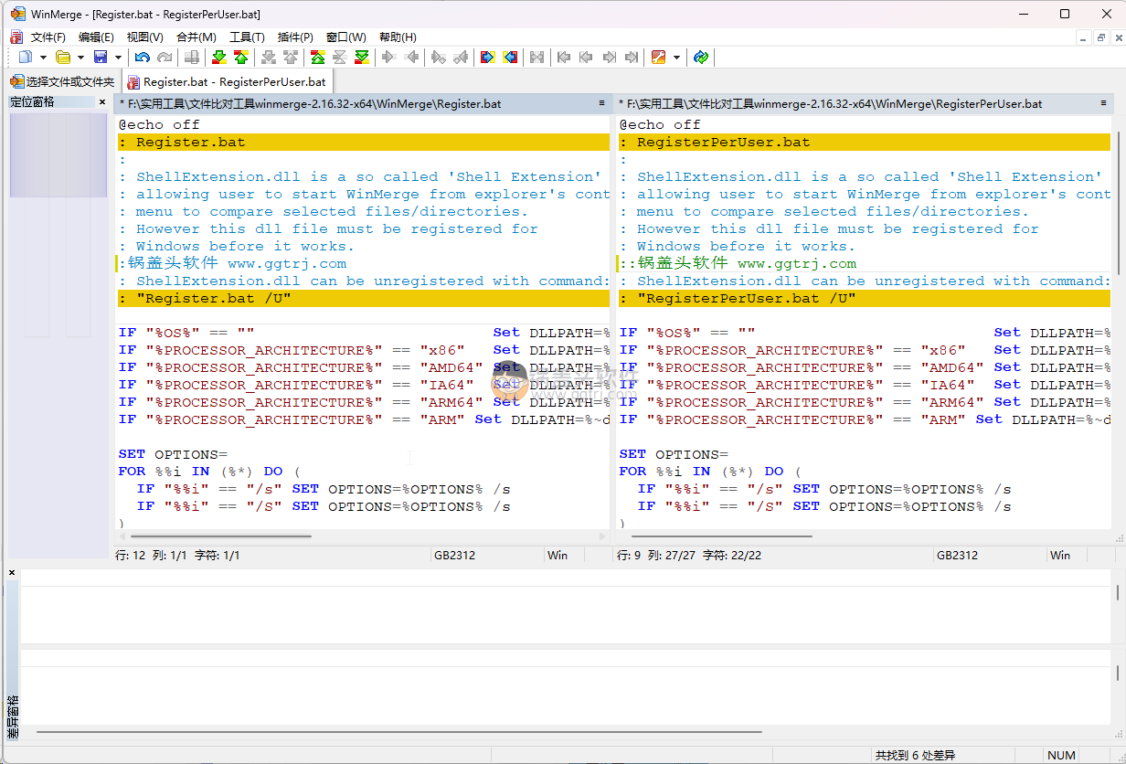Go to current difference icon
The height and width of the screenshot is (764, 1126).
[340, 57]
